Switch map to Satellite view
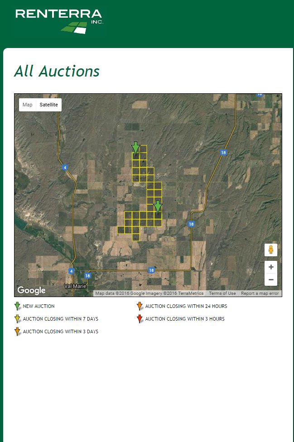Image resolution: width=294 pixels, height=442 pixels. tap(48, 105)
